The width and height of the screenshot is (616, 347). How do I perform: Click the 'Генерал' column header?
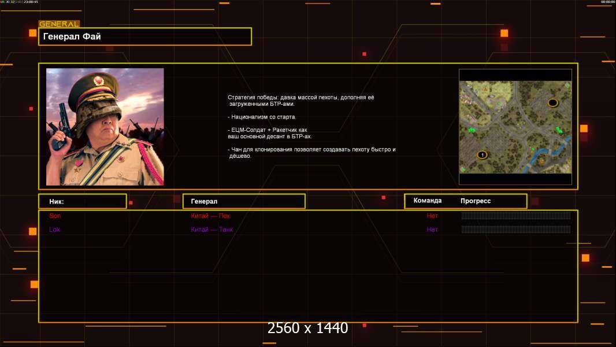click(x=244, y=201)
